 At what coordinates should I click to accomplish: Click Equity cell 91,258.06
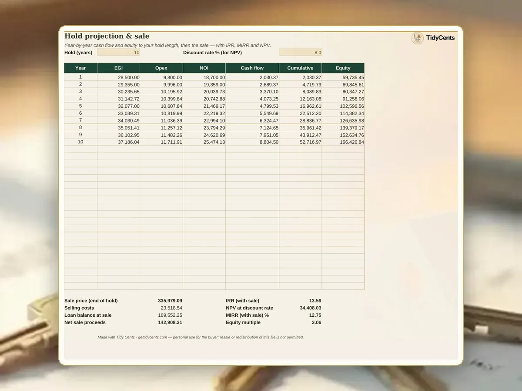(343, 99)
